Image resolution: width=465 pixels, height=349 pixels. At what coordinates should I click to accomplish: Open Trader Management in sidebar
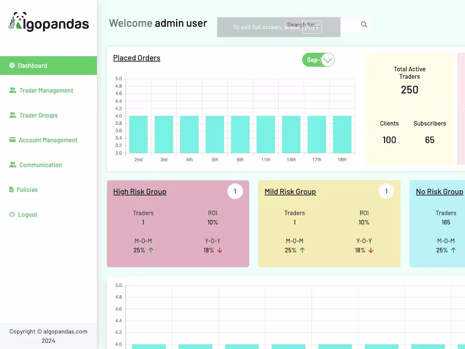(46, 91)
